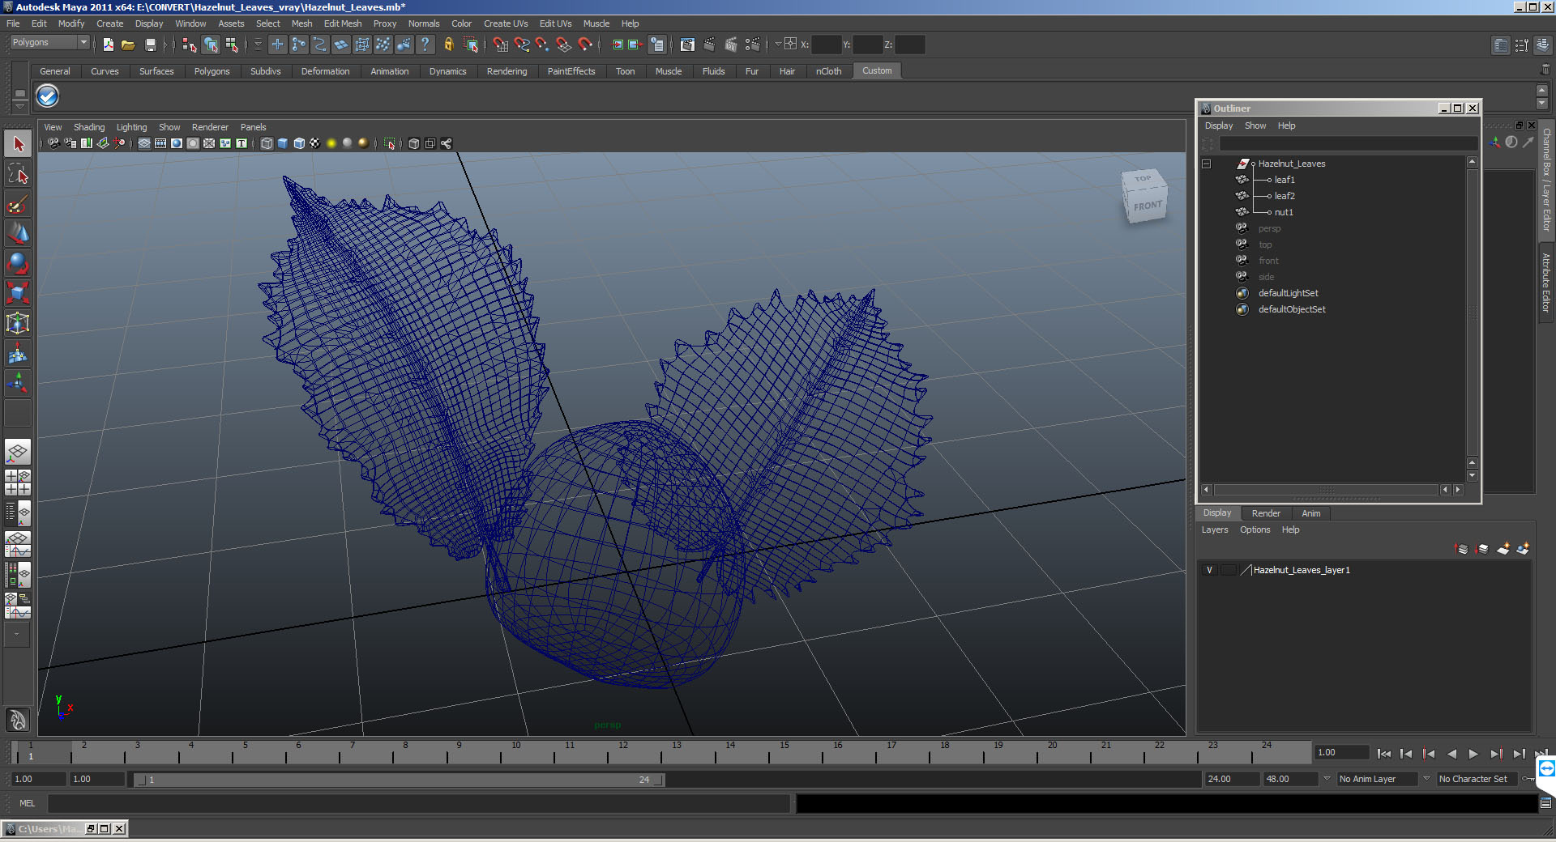Open the Outliner Show menu
This screenshot has width=1556, height=842.
1255,125
